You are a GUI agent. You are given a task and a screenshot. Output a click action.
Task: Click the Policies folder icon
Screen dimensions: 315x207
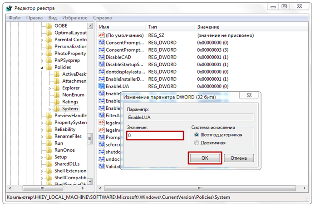tap(49, 67)
